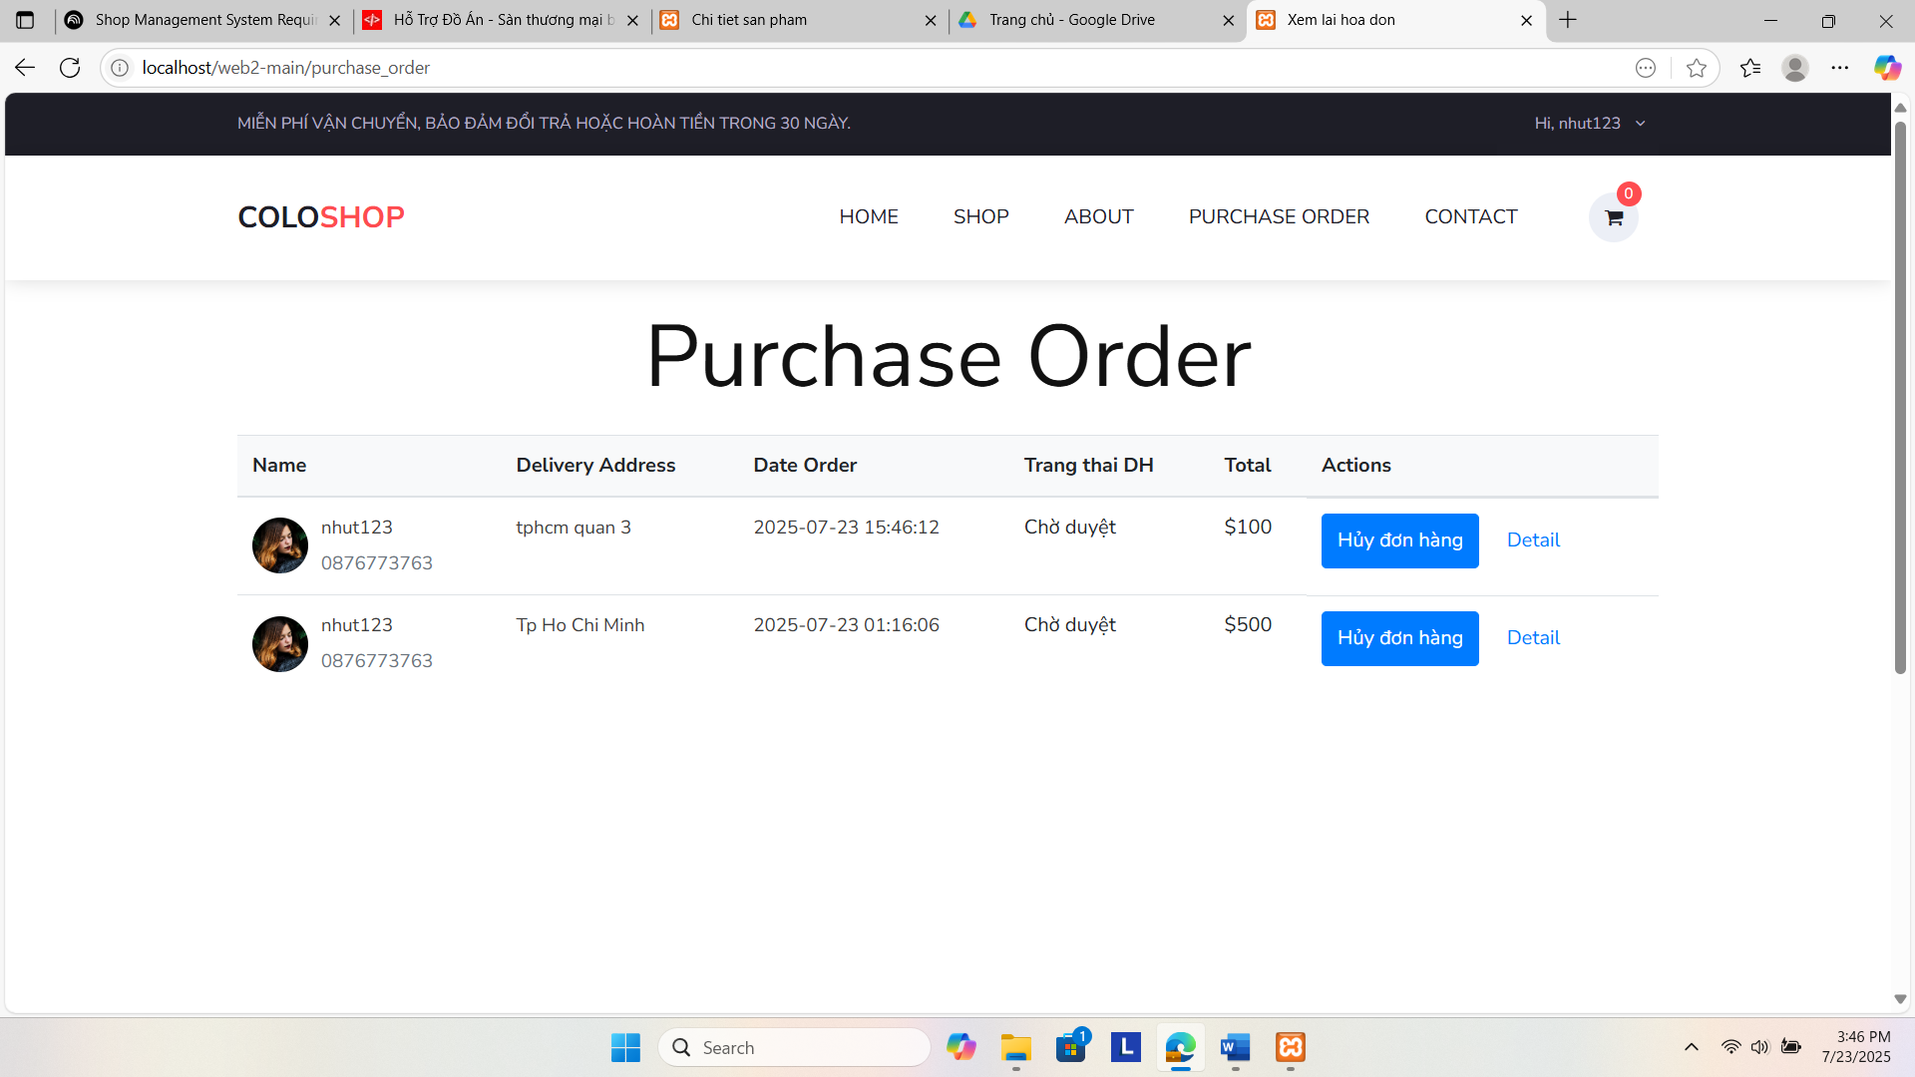
Task: Go to the SHOP menu item
Action: 980,217
